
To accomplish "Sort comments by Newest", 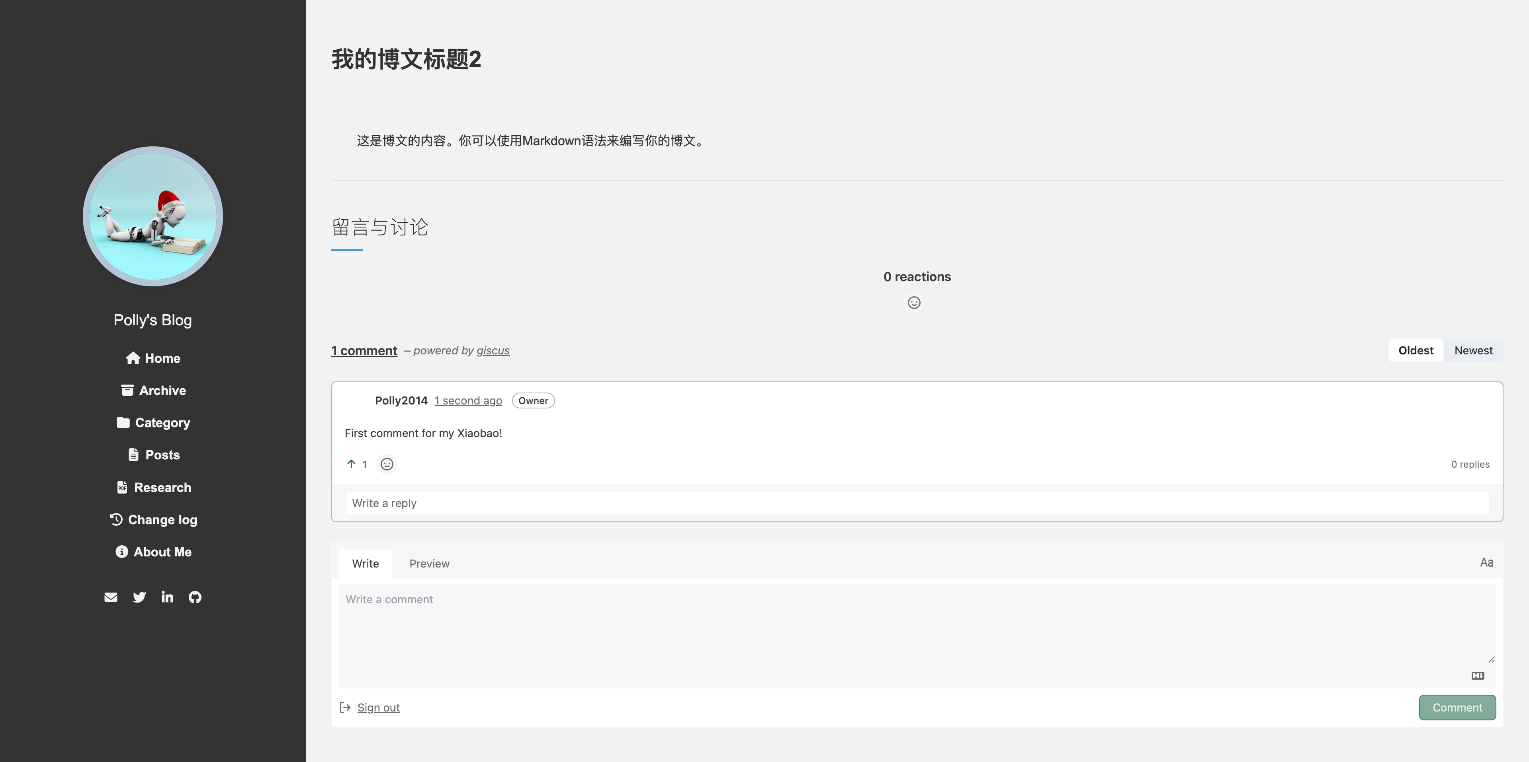I will (x=1473, y=350).
